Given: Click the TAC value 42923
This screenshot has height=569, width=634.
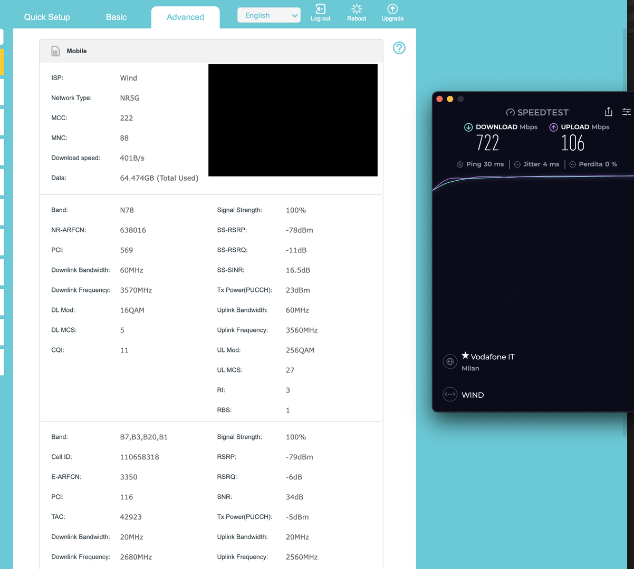Looking at the screenshot, I should pyautogui.click(x=131, y=517).
